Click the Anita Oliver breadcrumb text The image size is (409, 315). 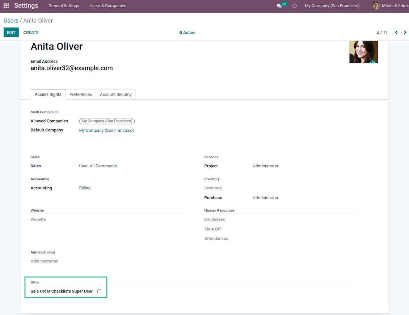point(38,21)
